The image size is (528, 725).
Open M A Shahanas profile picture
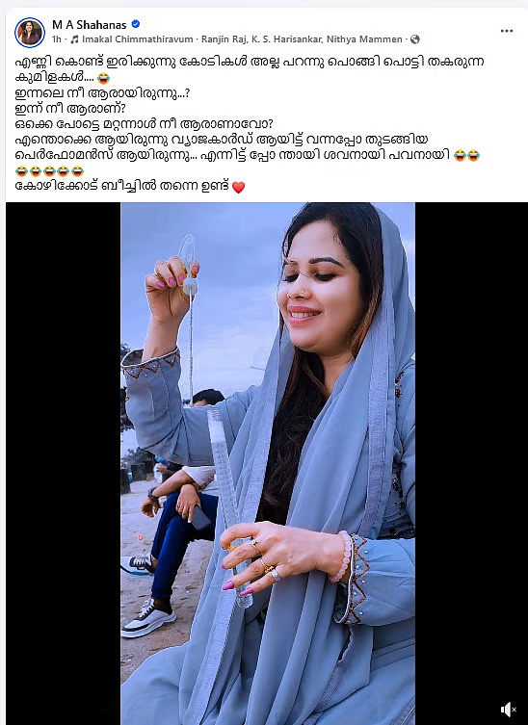(x=30, y=33)
